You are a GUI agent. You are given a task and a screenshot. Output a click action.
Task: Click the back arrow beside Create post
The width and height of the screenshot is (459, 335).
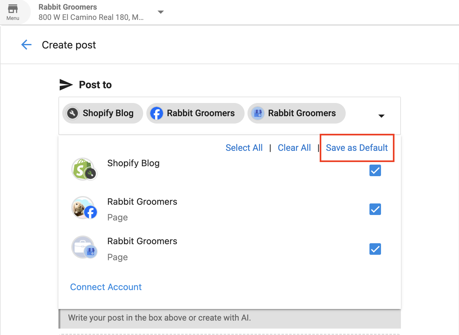[x=26, y=45]
